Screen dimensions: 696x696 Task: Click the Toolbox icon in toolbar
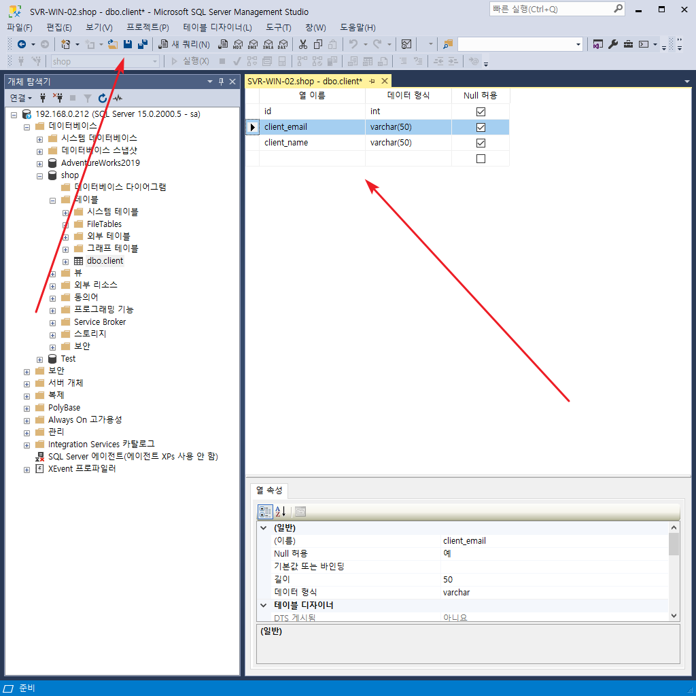point(628,44)
